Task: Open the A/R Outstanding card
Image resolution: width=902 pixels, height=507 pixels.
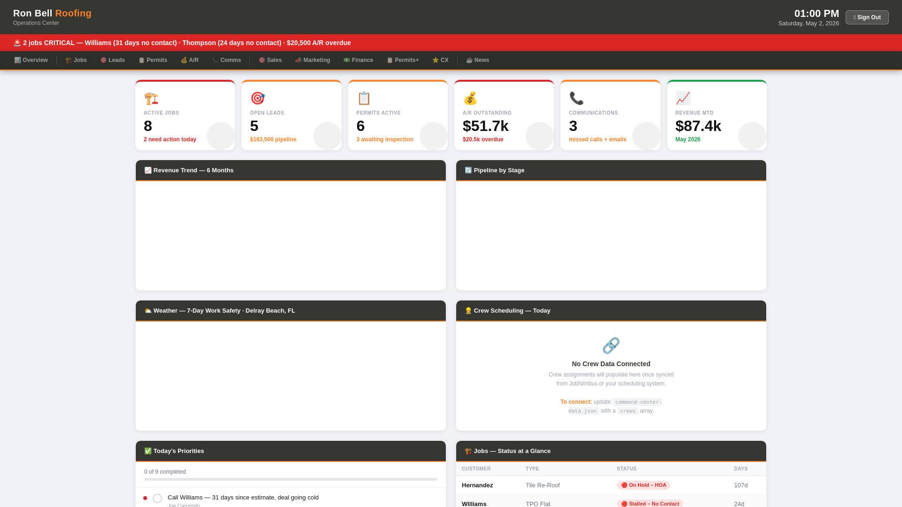Action: [x=504, y=115]
